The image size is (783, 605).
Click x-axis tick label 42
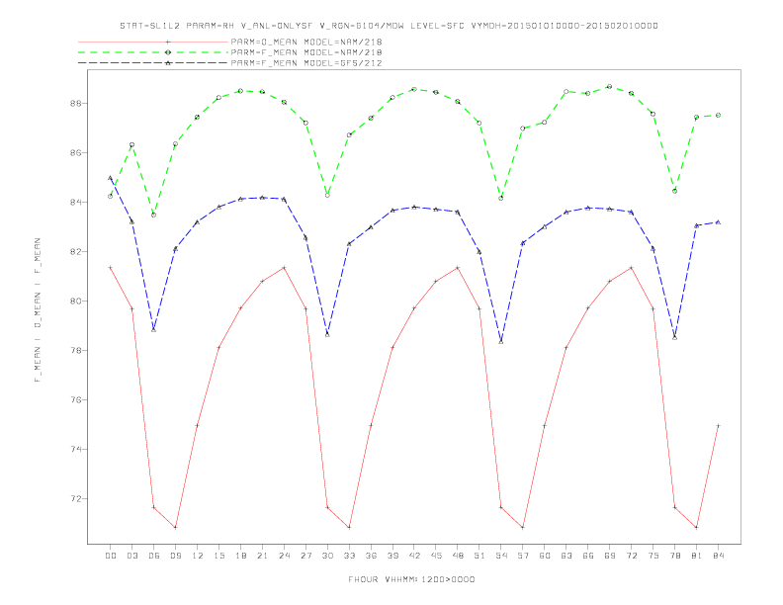(x=414, y=556)
